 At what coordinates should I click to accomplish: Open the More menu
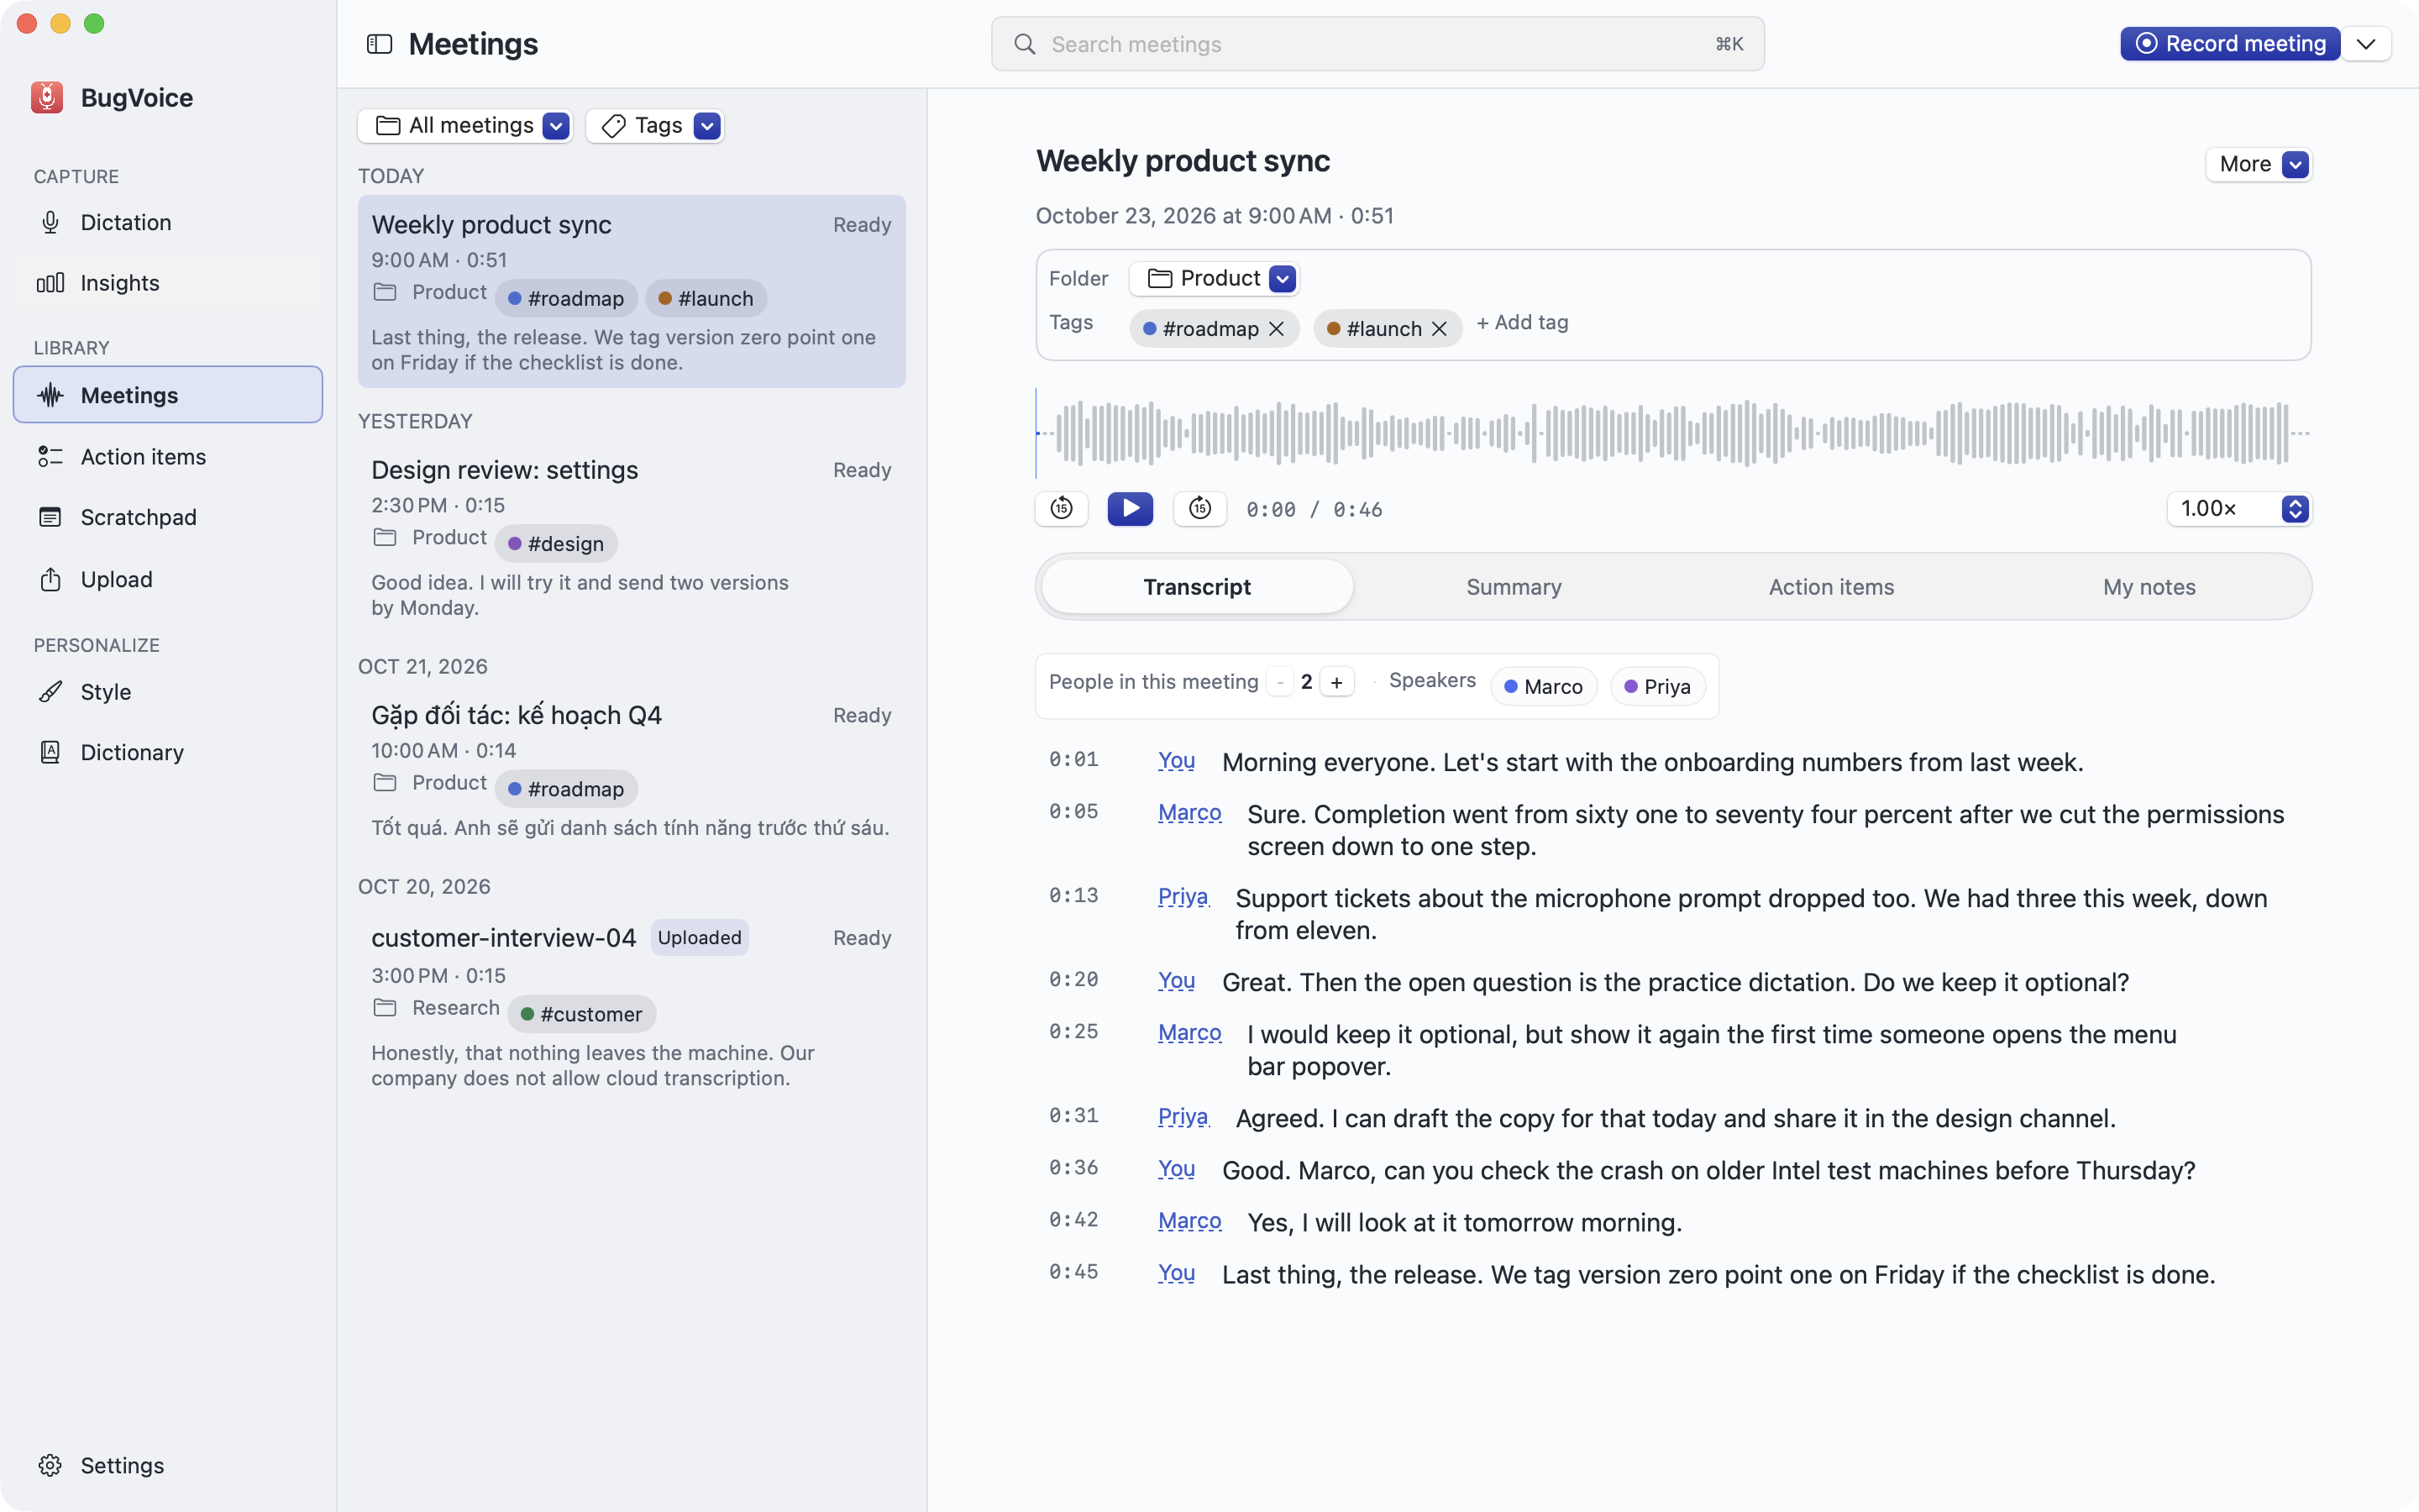(2259, 164)
